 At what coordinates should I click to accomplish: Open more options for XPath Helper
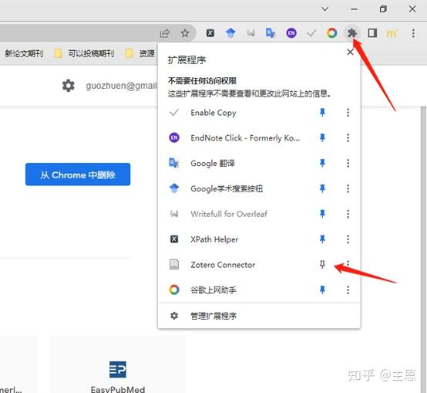tap(348, 239)
